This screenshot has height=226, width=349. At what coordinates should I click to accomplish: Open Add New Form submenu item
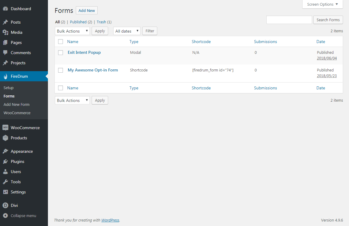(x=16, y=104)
